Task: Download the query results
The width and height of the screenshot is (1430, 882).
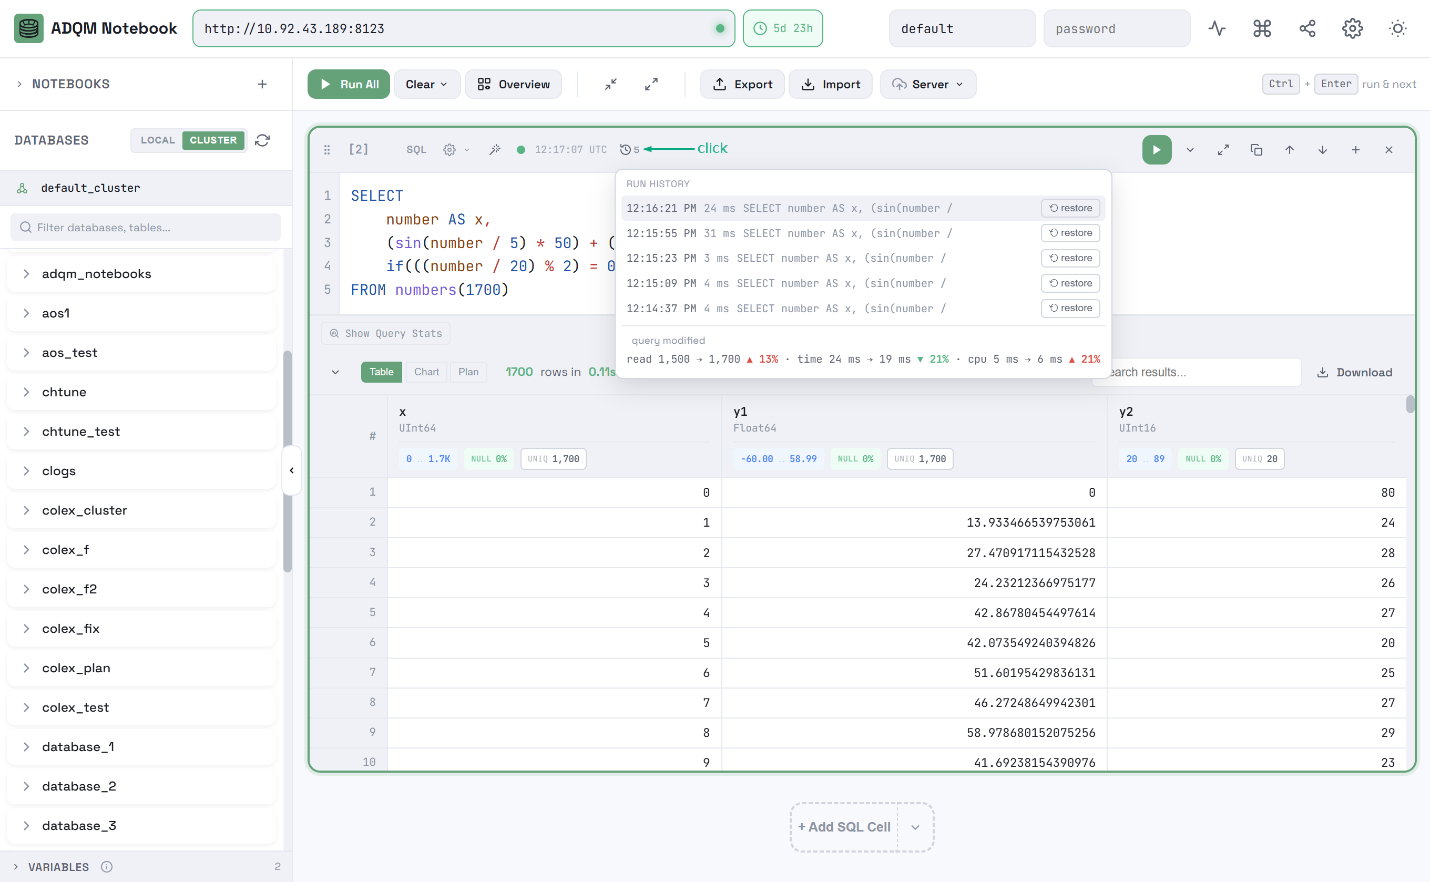Action: [1354, 372]
